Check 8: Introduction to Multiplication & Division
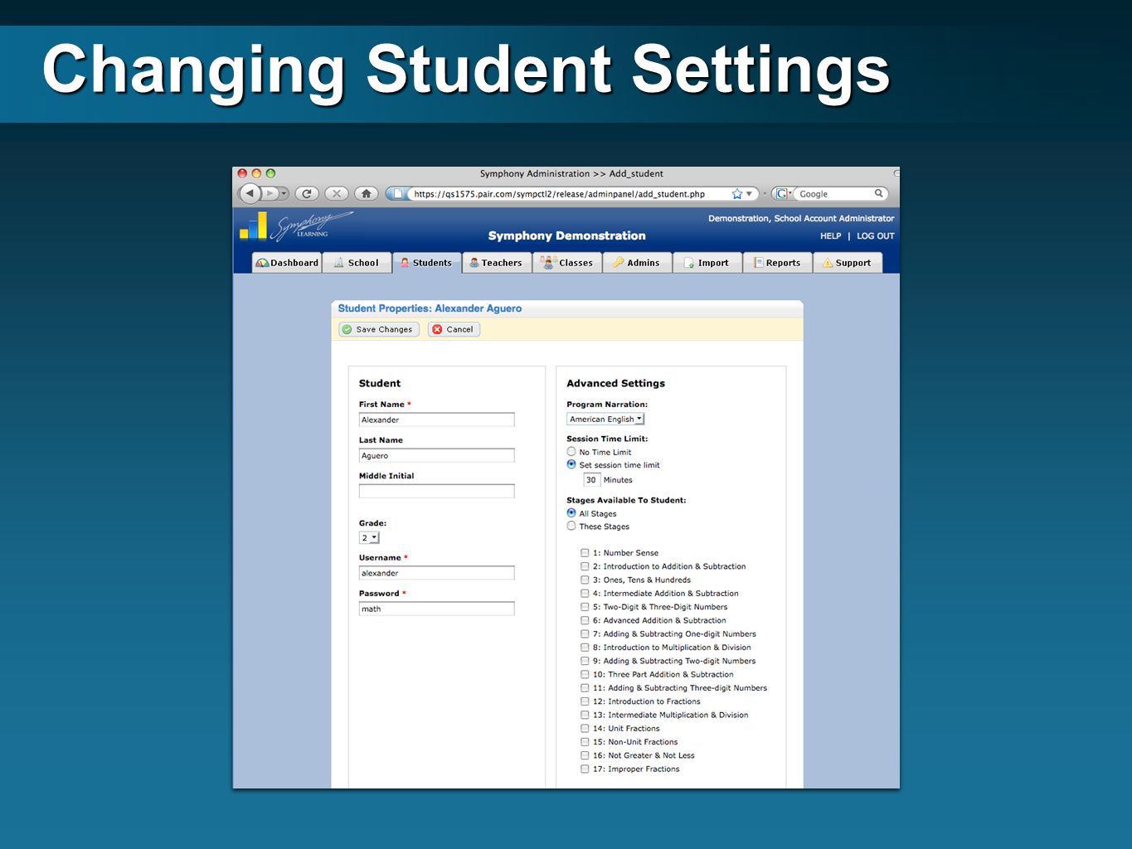 585,648
